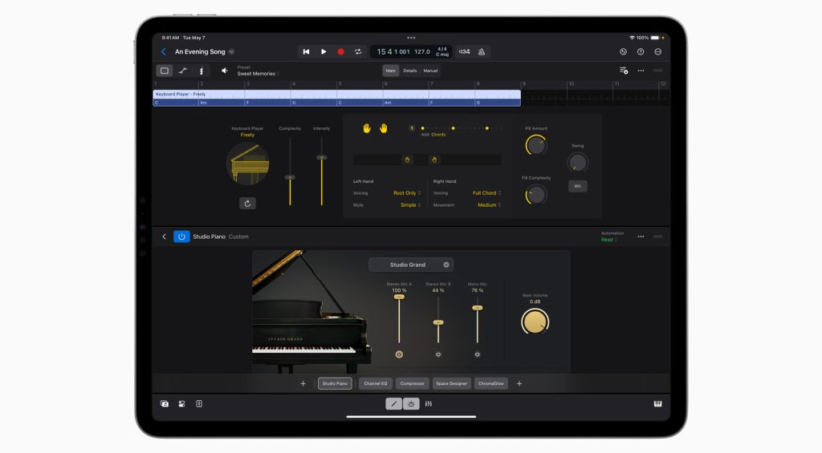The height and width of the screenshot is (453, 822).
Task: Open the circled minus icon in the top bar
Action: 658,52
